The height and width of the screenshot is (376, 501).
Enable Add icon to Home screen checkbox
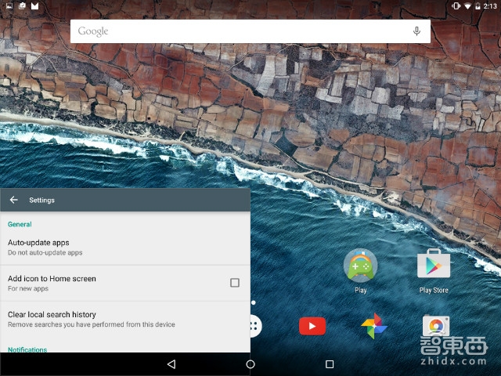(x=235, y=283)
